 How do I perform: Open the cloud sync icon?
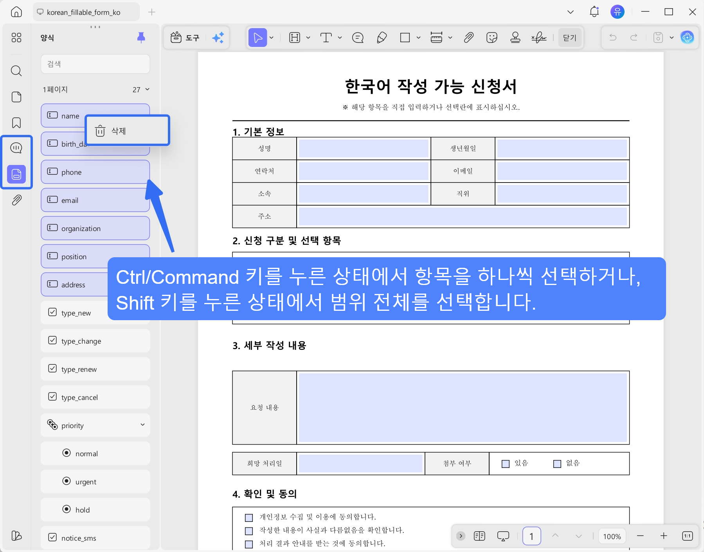[x=687, y=38]
